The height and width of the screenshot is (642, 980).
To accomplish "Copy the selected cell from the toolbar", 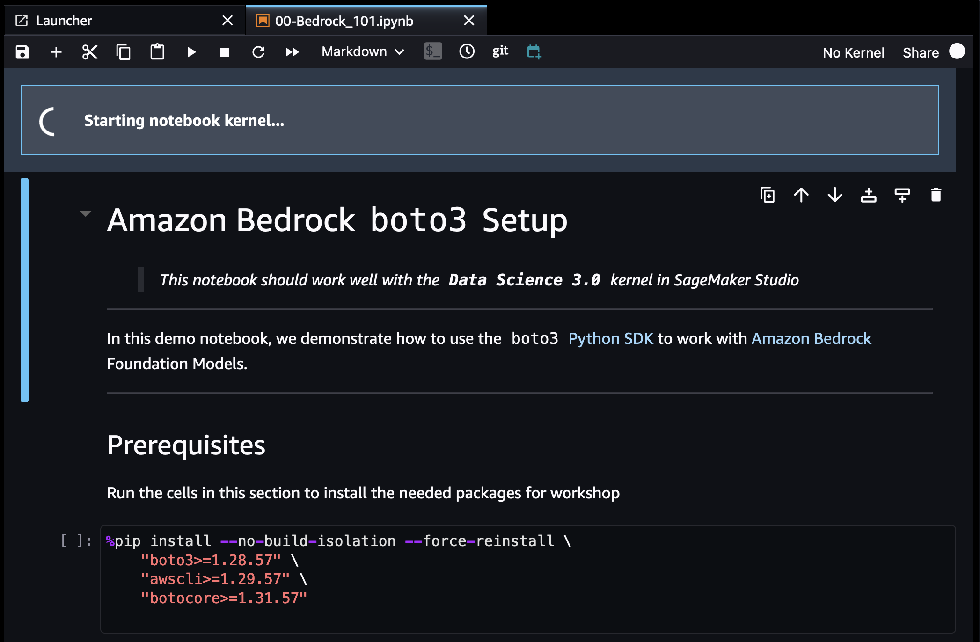I will 123,52.
